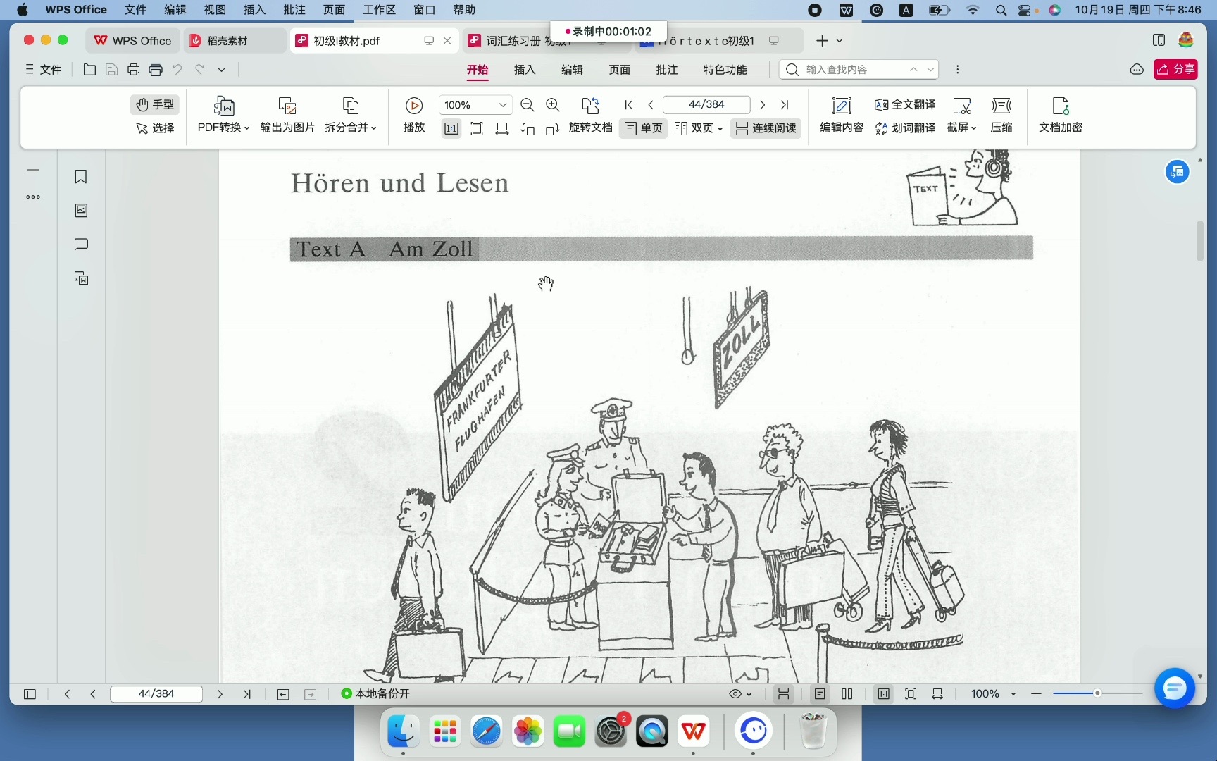This screenshot has height=761, width=1217.
Task: Go to next page in ribbon
Action: [x=762, y=104]
